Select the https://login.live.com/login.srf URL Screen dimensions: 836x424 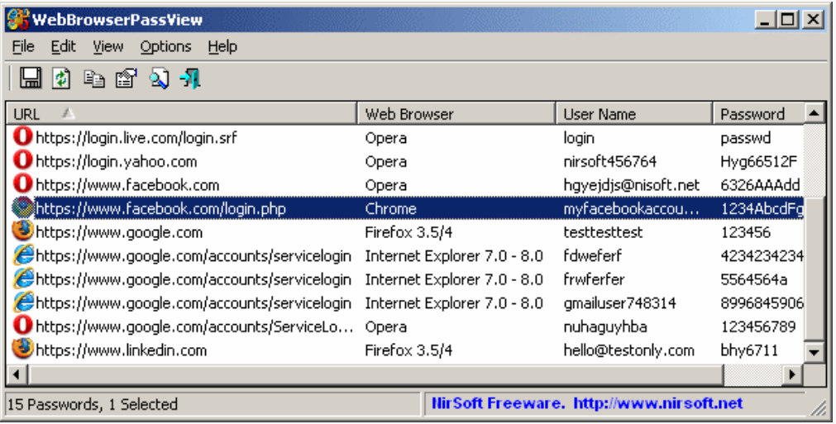pos(136,137)
